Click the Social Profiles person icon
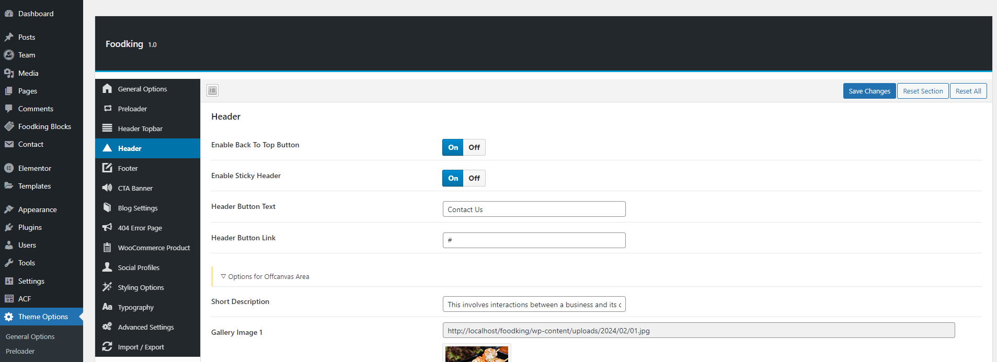The image size is (997, 362). coord(107,267)
